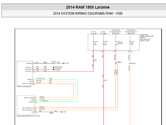Click the "GND" pin label in Door Lock Switch
Viewport: 166px width, 125px height.
click(32, 112)
